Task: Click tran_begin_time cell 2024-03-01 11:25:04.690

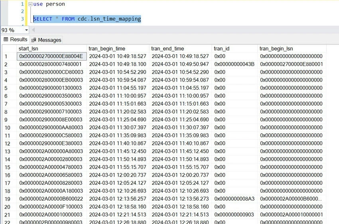Action: tap(118, 120)
